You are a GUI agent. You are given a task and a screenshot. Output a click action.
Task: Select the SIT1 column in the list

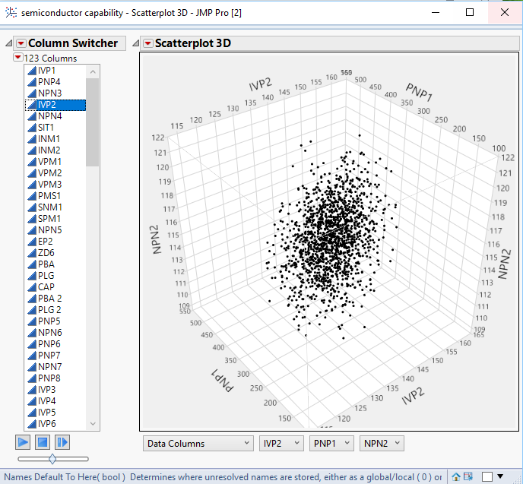coord(46,128)
